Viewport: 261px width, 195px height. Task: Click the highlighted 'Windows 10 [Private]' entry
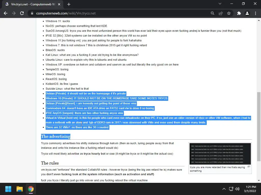[107, 98]
